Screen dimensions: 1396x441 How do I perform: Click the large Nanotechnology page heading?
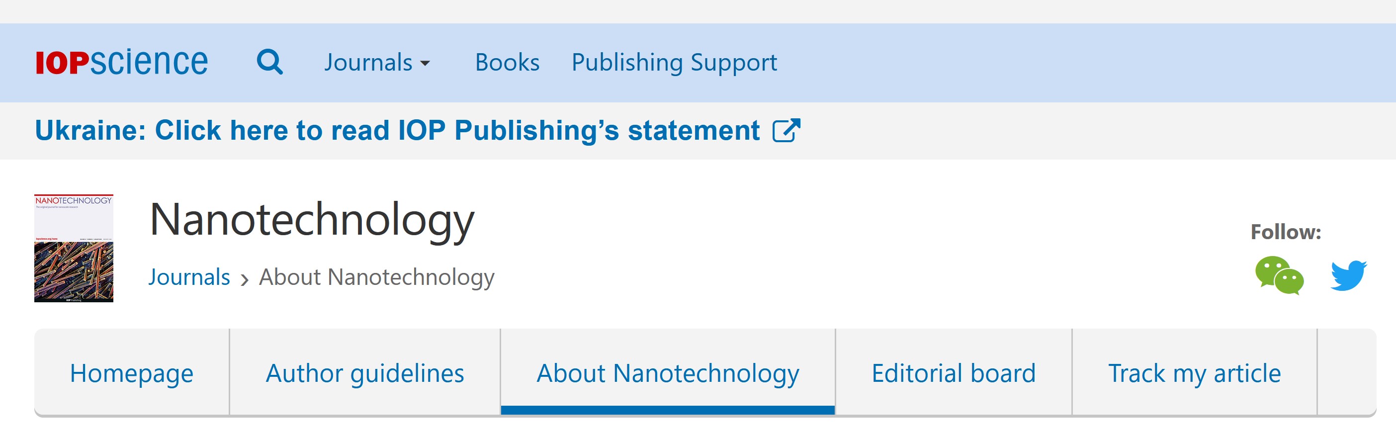[312, 219]
